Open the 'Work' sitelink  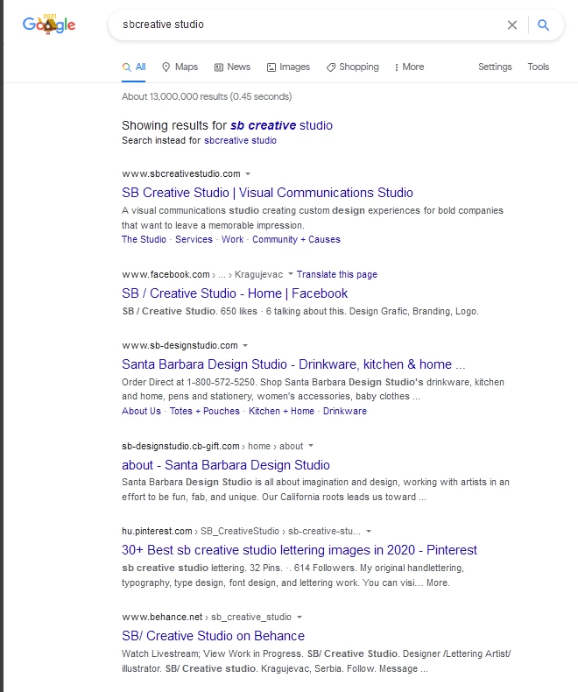coord(233,239)
